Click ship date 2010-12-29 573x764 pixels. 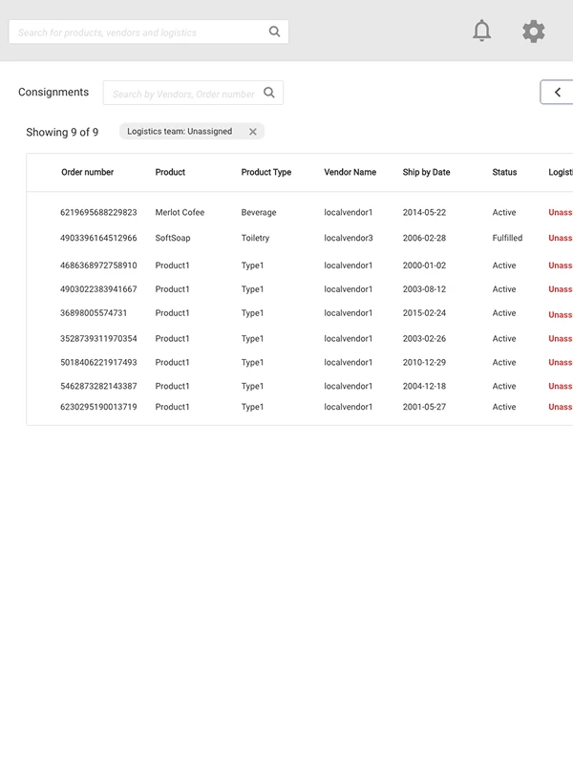pyautogui.click(x=424, y=363)
